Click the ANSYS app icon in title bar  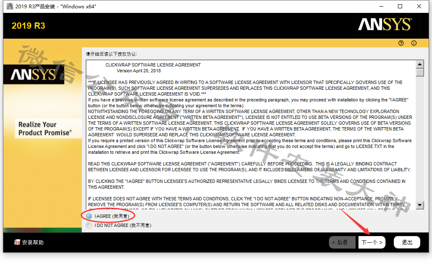[x=10, y=6]
